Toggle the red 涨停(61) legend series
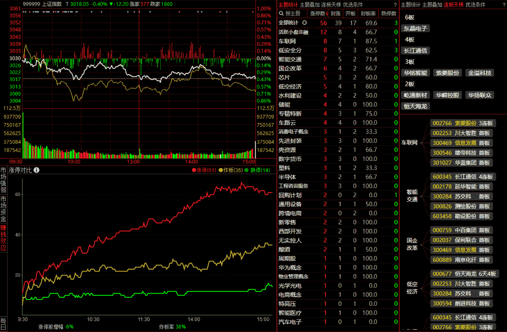 204,170
